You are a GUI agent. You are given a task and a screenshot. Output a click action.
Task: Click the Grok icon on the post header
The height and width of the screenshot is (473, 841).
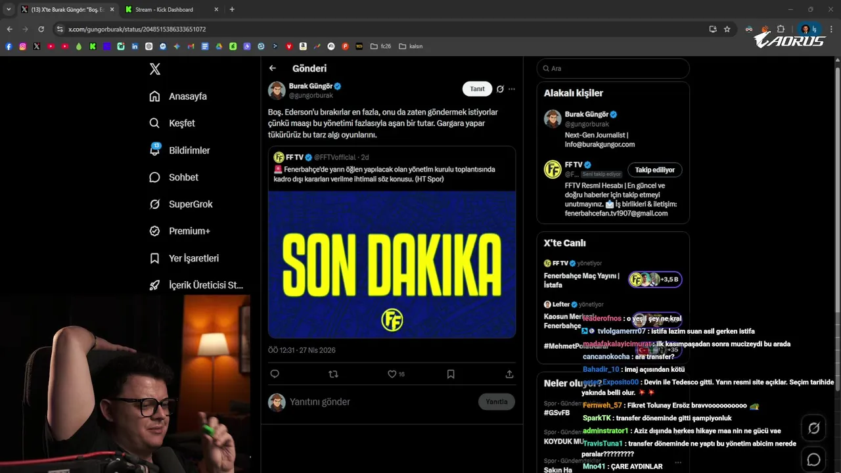point(500,89)
